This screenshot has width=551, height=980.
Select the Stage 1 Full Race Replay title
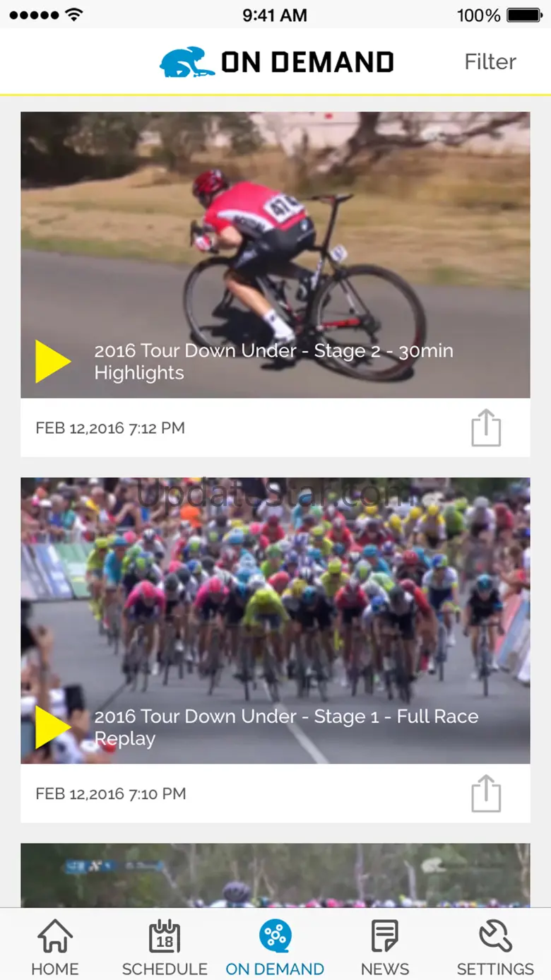coord(287,728)
